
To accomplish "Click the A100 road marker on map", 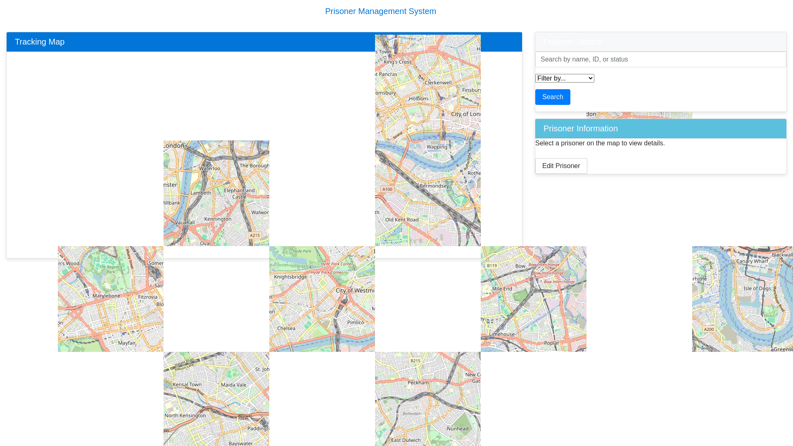I will point(387,190).
